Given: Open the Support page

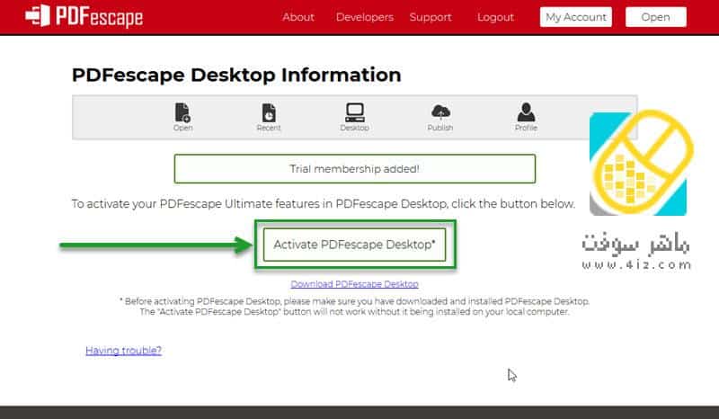Looking at the screenshot, I should 431,17.
